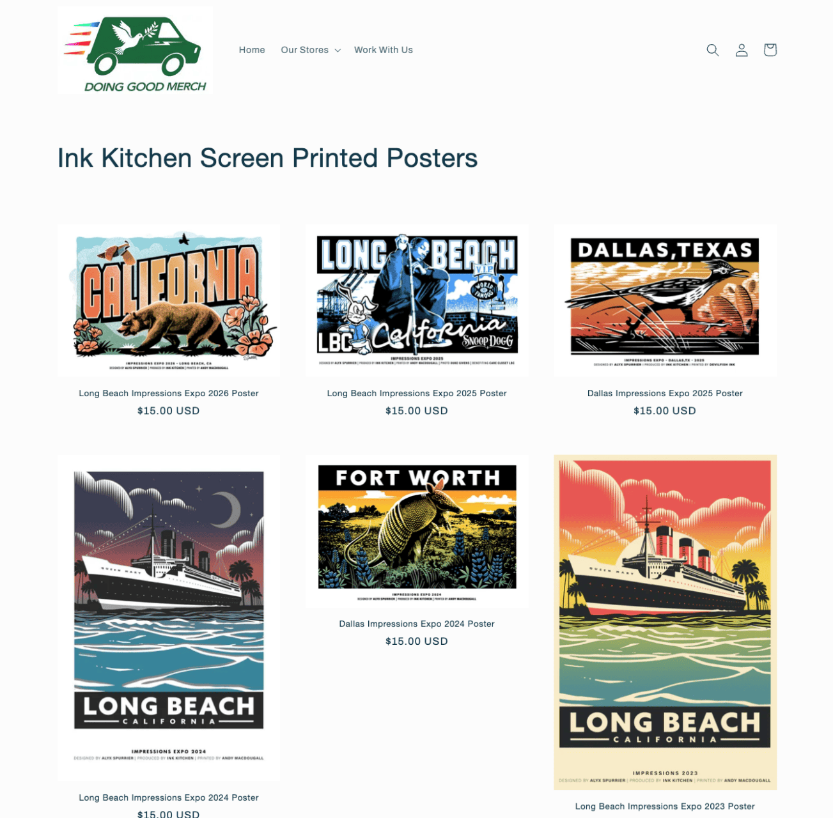Click the Ink Kitchen Screen Printed Posters heading
This screenshot has height=818, width=833.
pos(267,158)
